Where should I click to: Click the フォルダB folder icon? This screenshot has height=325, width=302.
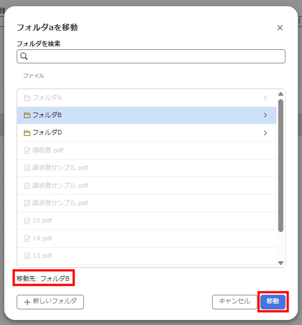tap(27, 115)
